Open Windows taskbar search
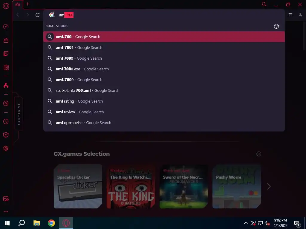 click(x=22, y=223)
